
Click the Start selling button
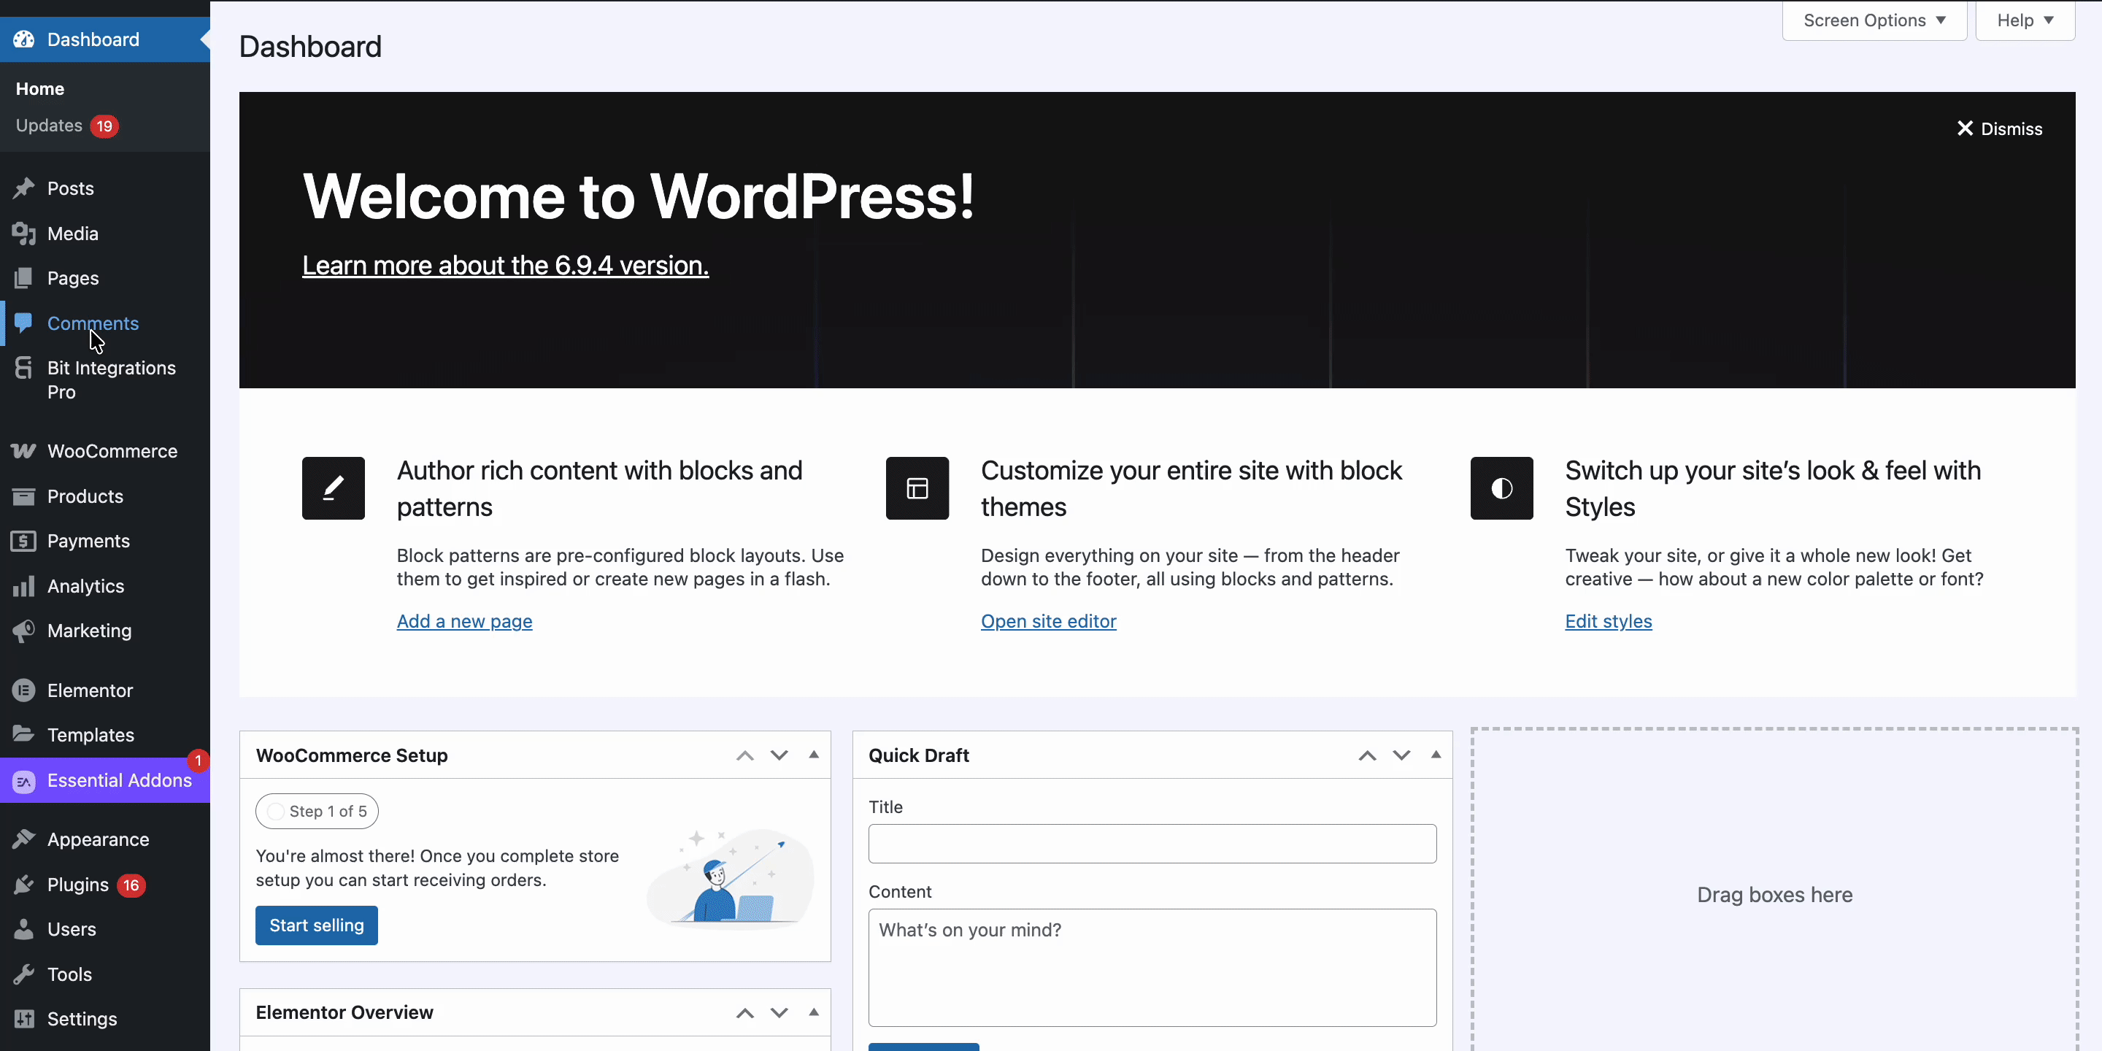click(317, 925)
